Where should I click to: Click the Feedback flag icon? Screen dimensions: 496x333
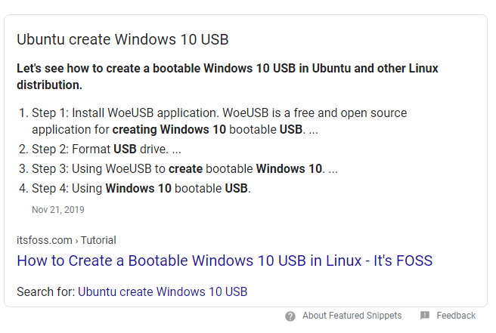[x=424, y=316]
